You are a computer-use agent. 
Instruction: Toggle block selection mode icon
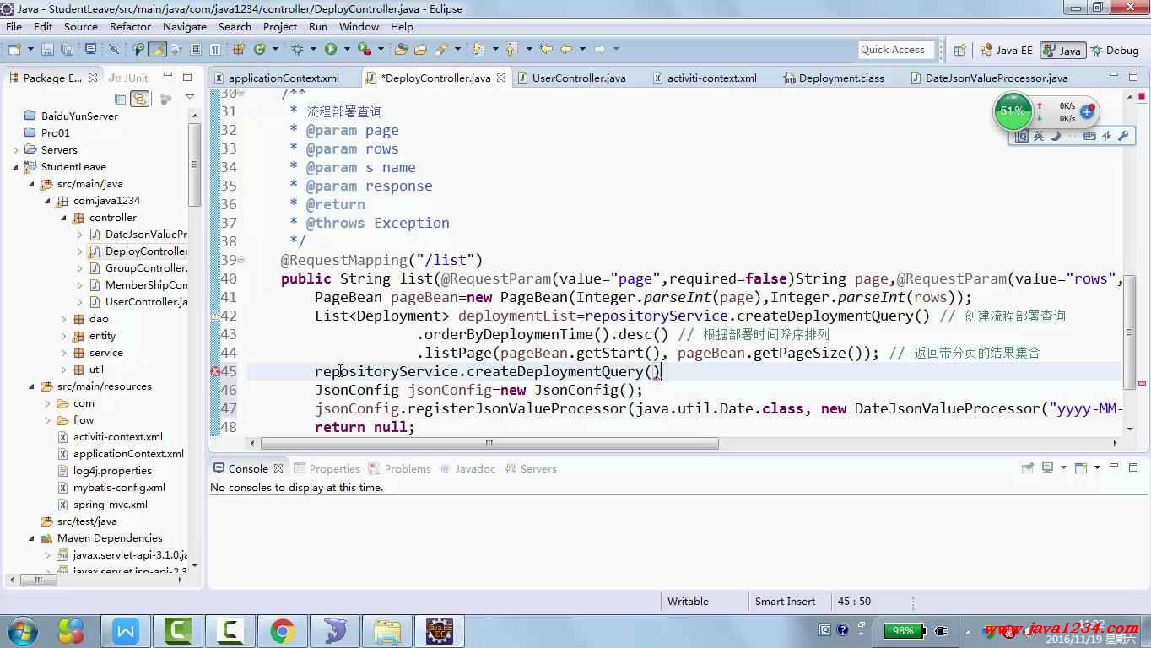point(196,50)
